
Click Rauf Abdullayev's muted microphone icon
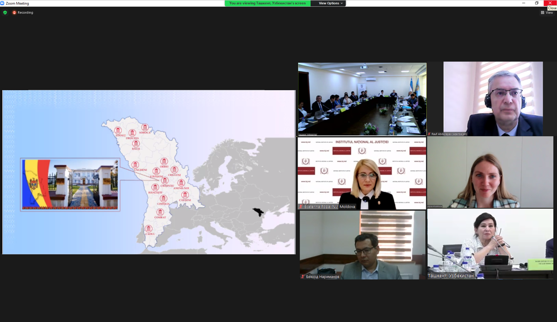tap(429, 134)
